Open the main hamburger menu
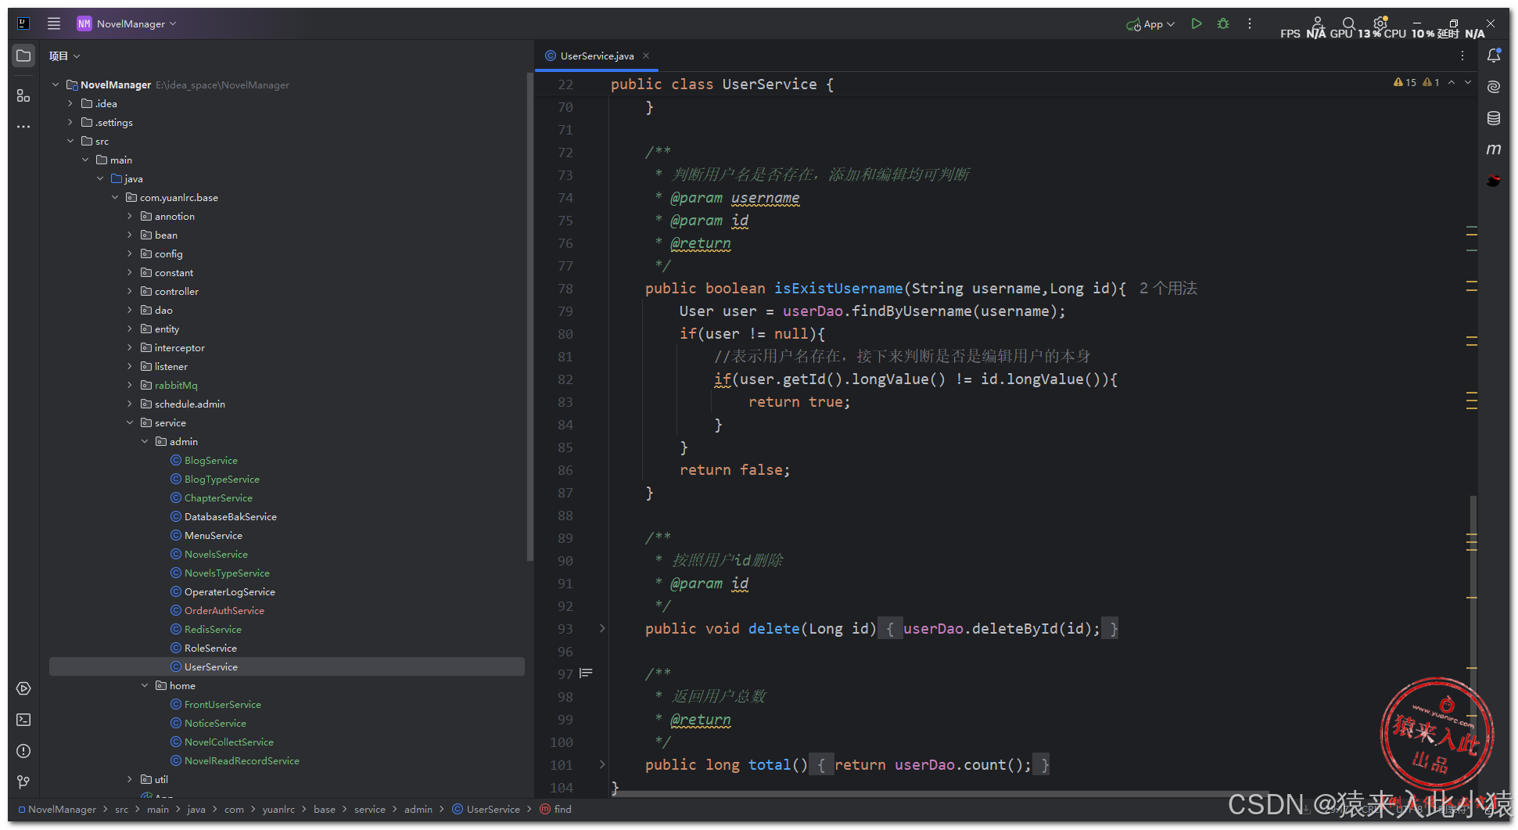The width and height of the screenshot is (1518, 830). click(54, 23)
